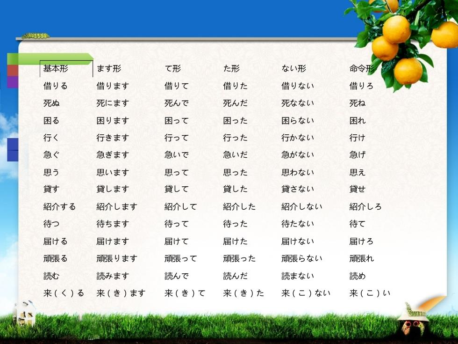Click the word 読む

(51, 276)
